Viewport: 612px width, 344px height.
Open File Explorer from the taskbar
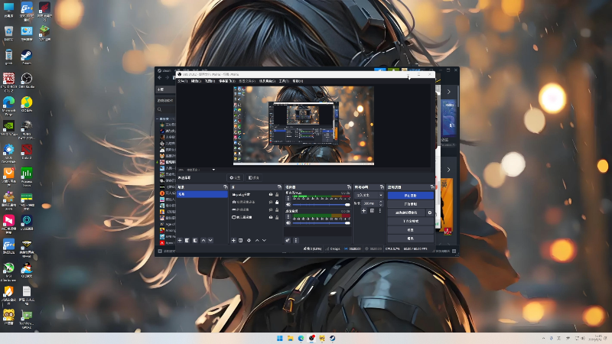pyautogui.click(x=290, y=338)
